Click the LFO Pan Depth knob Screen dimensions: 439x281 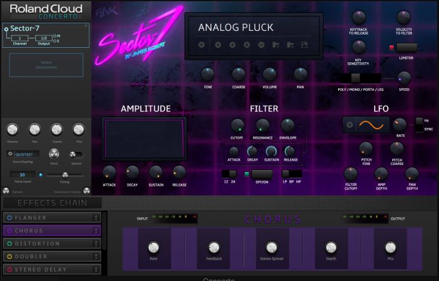[412, 174]
